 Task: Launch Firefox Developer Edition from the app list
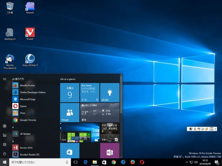[x=33, y=92]
